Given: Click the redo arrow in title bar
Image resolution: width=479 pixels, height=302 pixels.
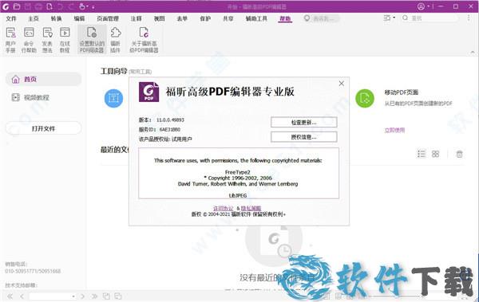Looking at the screenshot, I should 71,6.
